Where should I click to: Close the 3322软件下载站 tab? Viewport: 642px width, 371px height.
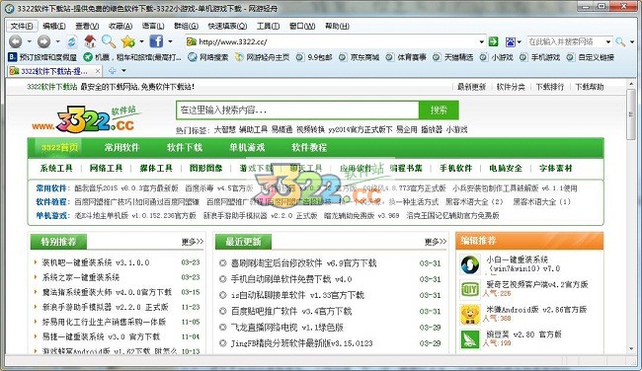[x=98, y=71]
